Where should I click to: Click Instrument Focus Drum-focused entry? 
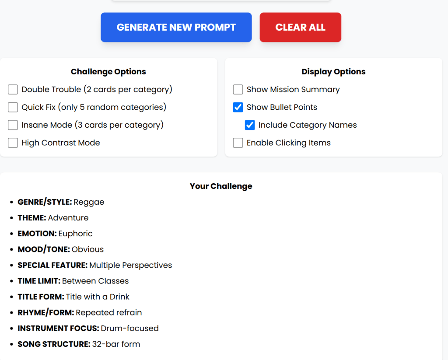click(x=88, y=328)
